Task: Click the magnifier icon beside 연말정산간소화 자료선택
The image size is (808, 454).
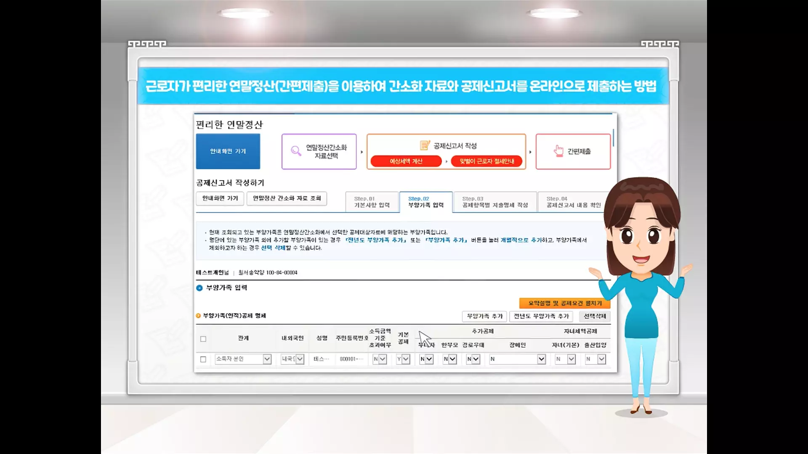Action: pos(296,150)
